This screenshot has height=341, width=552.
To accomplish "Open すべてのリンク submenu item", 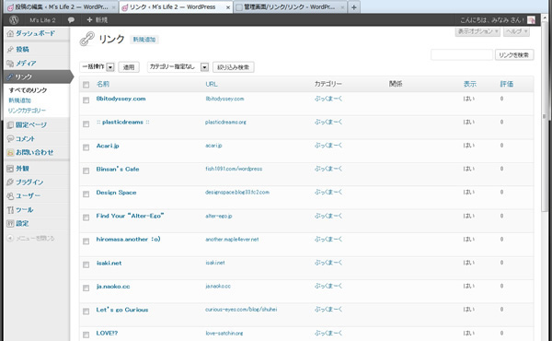I will (28, 90).
